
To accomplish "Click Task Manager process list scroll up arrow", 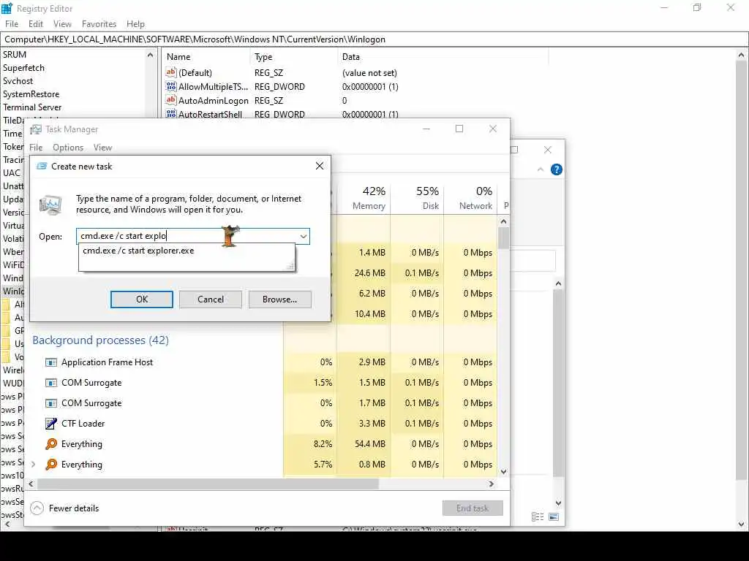I will (503, 221).
